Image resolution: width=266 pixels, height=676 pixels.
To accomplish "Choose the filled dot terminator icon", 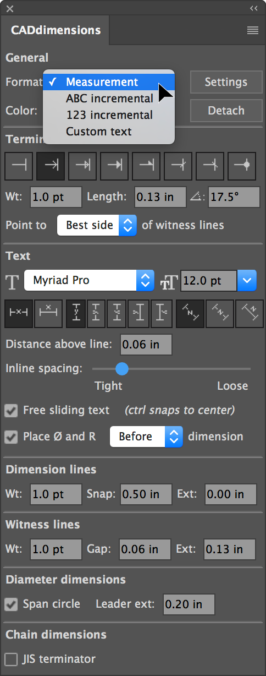I will pyautogui.click(x=242, y=166).
